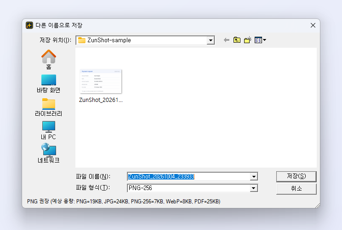
Task: Click the file name input field
Action: pyautogui.click(x=188, y=176)
